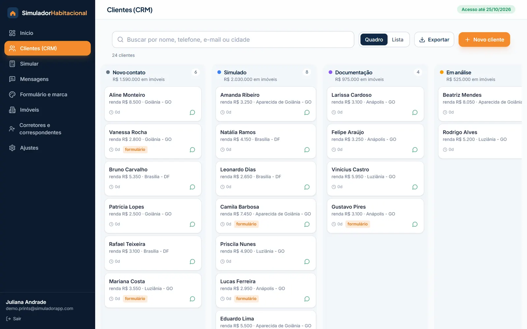Screen dimensions: 527x329
Task: Open the Leonardo Dias client card
Action: point(265,178)
